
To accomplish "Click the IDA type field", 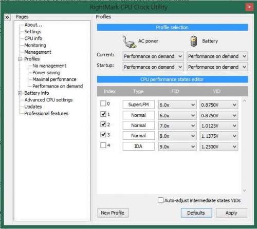I will pyautogui.click(x=139, y=147).
